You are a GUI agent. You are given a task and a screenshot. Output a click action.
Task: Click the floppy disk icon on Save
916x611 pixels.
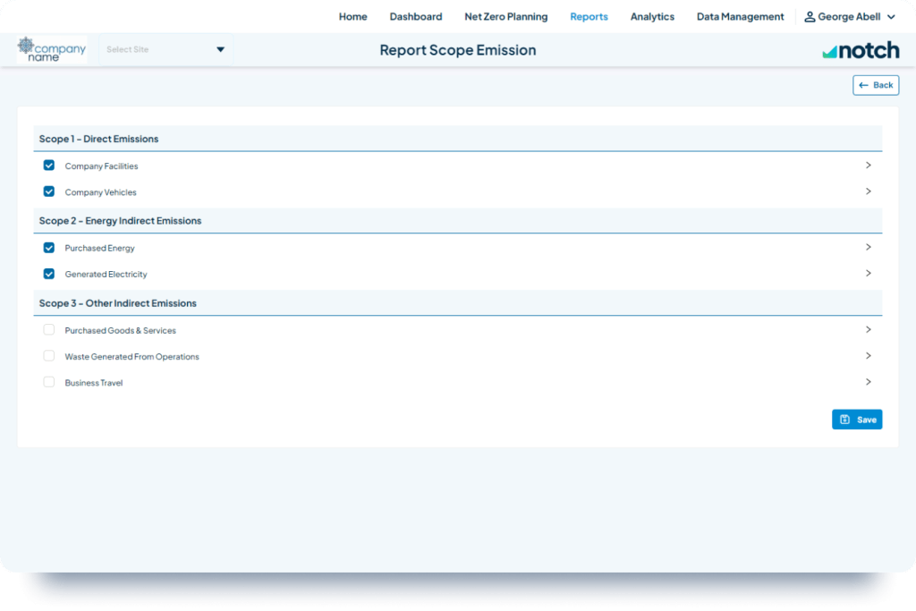coord(845,420)
